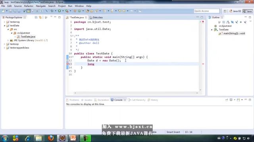The width and height of the screenshot is (254, 142).
Task: Expand the testoop project
Action: click(x=4, y=44)
